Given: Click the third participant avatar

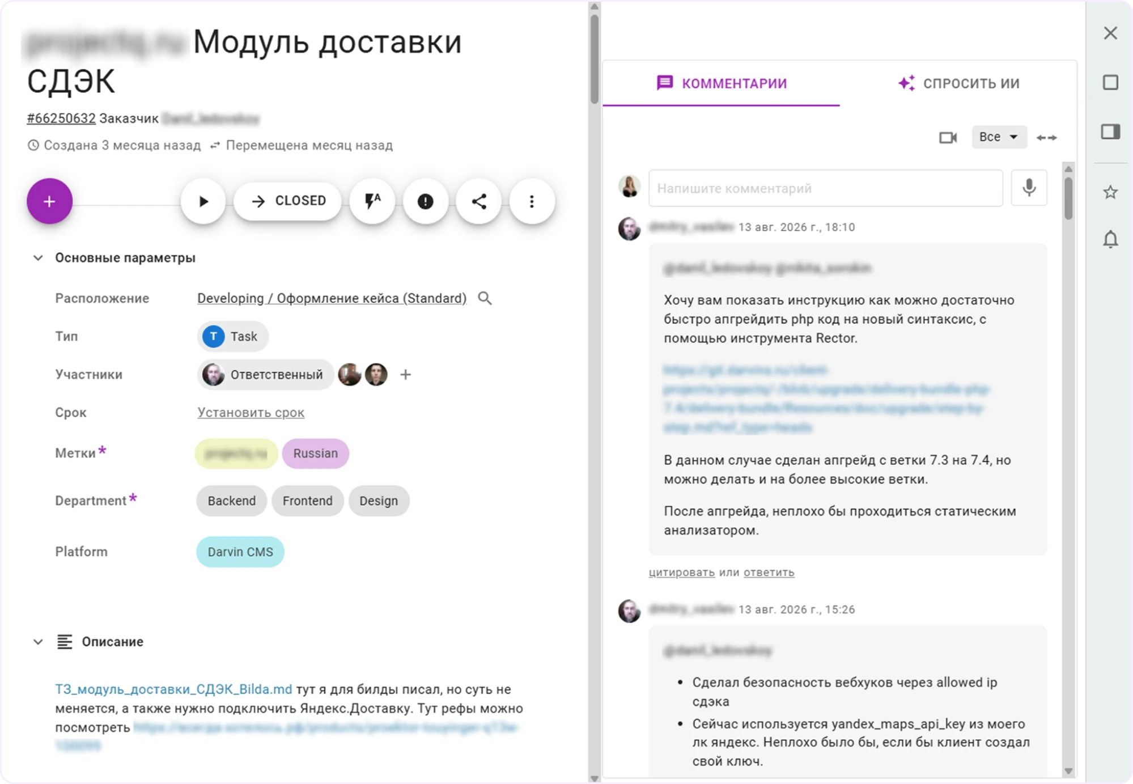Looking at the screenshot, I should coord(376,375).
